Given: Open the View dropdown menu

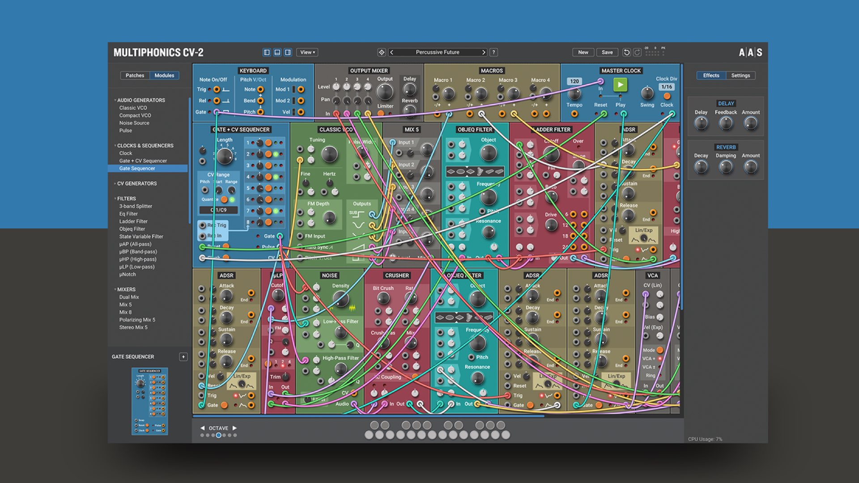Looking at the screenshot, I should point(307,52).
